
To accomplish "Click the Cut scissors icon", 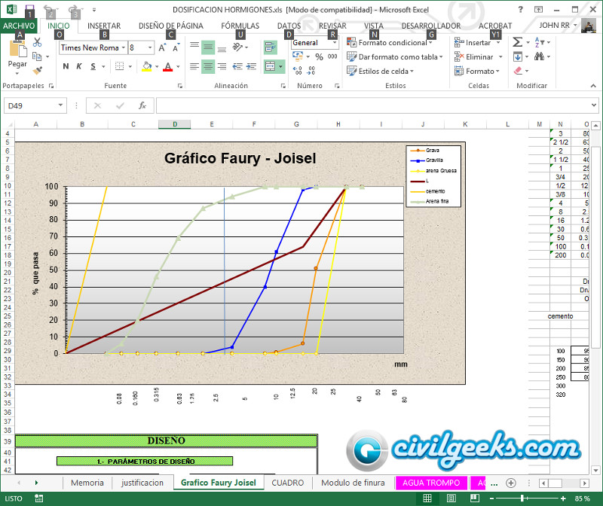I will coord(37,43).
